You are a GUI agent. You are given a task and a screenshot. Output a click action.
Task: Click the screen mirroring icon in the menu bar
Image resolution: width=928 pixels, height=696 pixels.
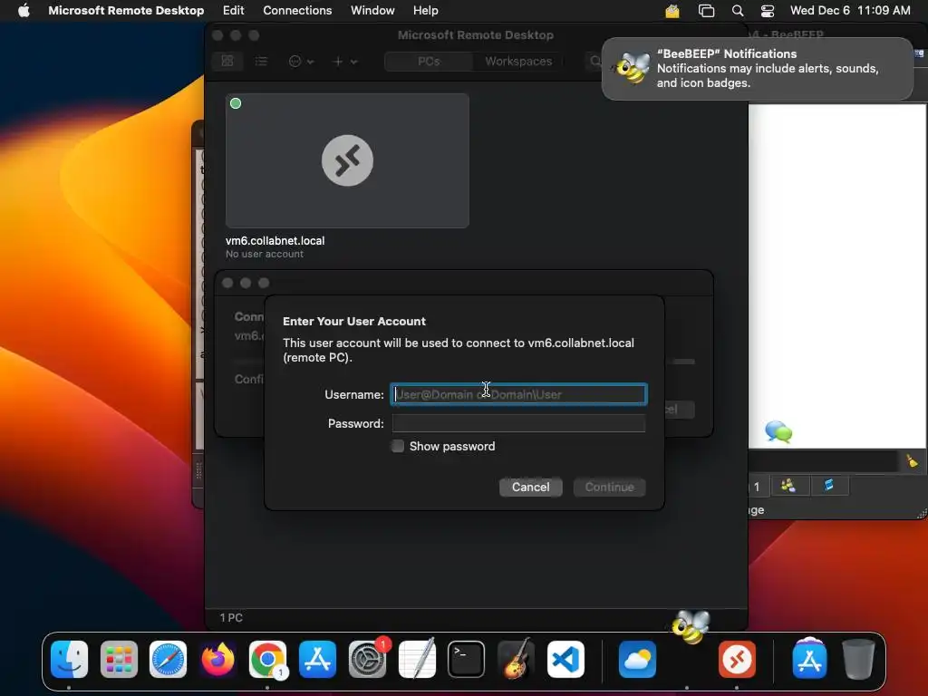[x=706, y=11]
